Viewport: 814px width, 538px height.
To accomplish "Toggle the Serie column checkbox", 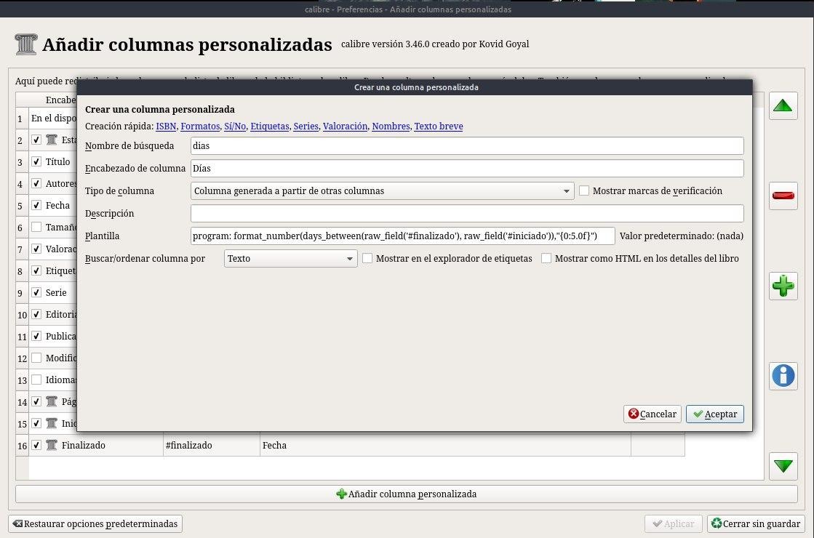I will click(x=36, y=292).
